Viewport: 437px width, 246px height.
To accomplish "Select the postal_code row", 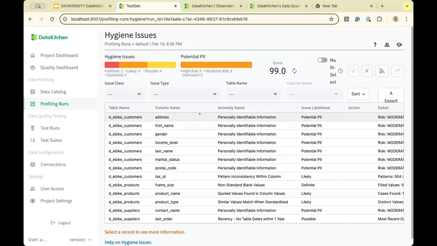I will coord(254,168).
